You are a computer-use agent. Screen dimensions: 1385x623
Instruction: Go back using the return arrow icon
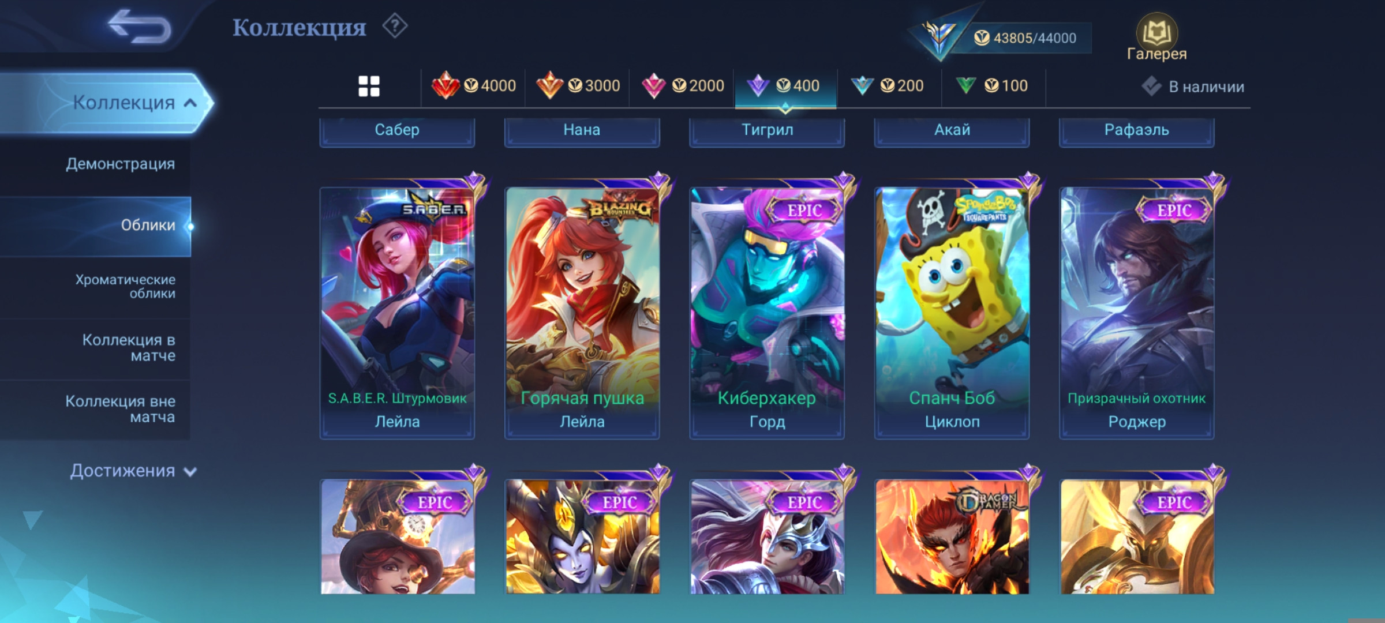[x=139, y=26]
